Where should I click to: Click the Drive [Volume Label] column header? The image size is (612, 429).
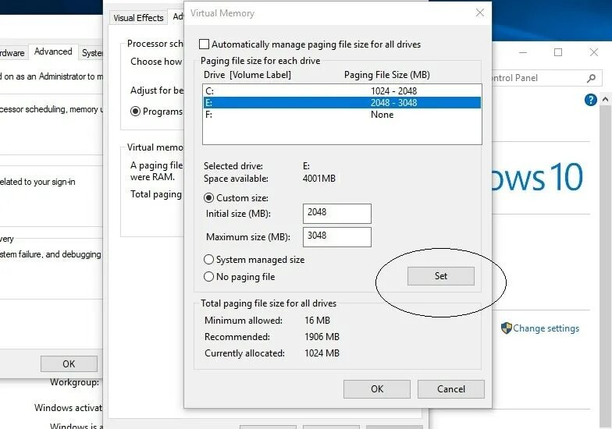[247, 75]
